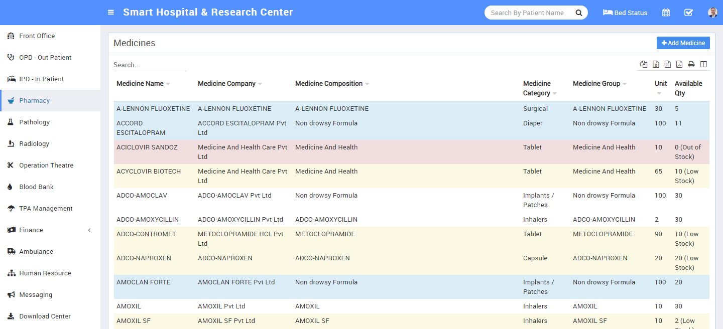Open Human Resource in sidebar
The image size is (723, 329).
[x=50, y=273]
